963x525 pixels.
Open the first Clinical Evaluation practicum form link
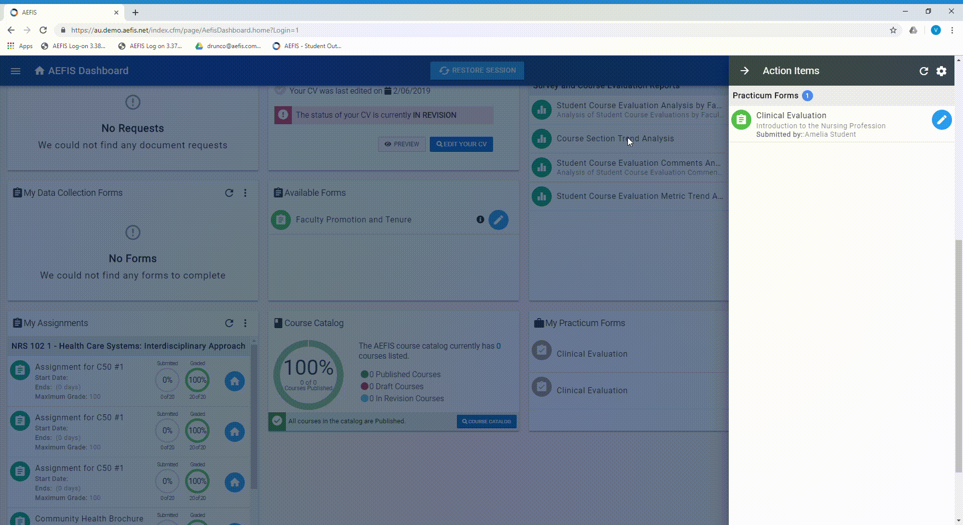(592, 354)
